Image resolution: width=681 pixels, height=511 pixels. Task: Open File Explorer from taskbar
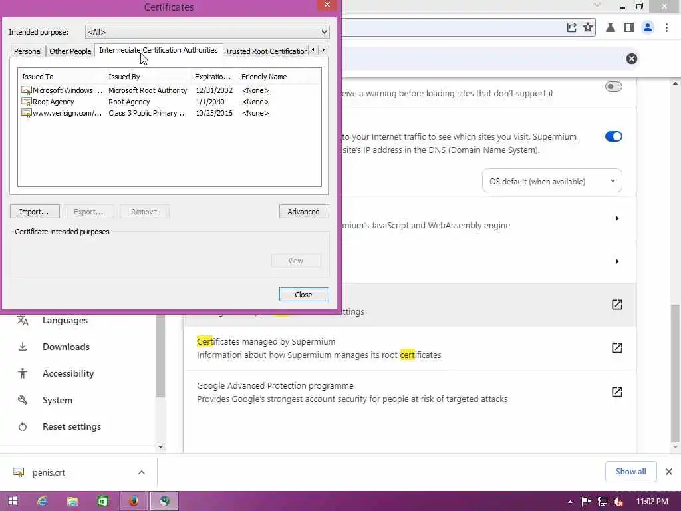coord(72,501)
